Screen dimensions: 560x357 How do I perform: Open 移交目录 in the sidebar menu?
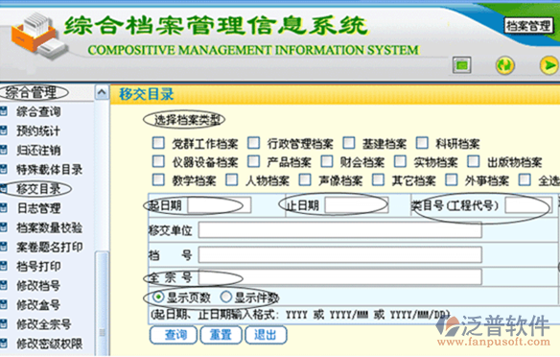[38, 189]
